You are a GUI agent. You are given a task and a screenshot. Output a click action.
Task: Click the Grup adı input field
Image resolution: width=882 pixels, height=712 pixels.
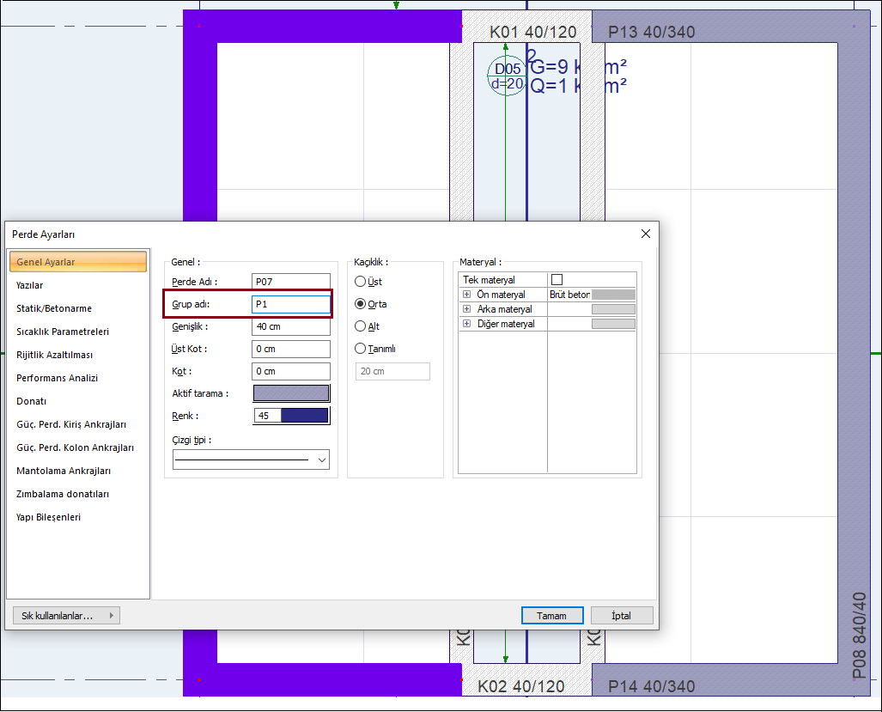pyautogui.click(x=291, y=304)
